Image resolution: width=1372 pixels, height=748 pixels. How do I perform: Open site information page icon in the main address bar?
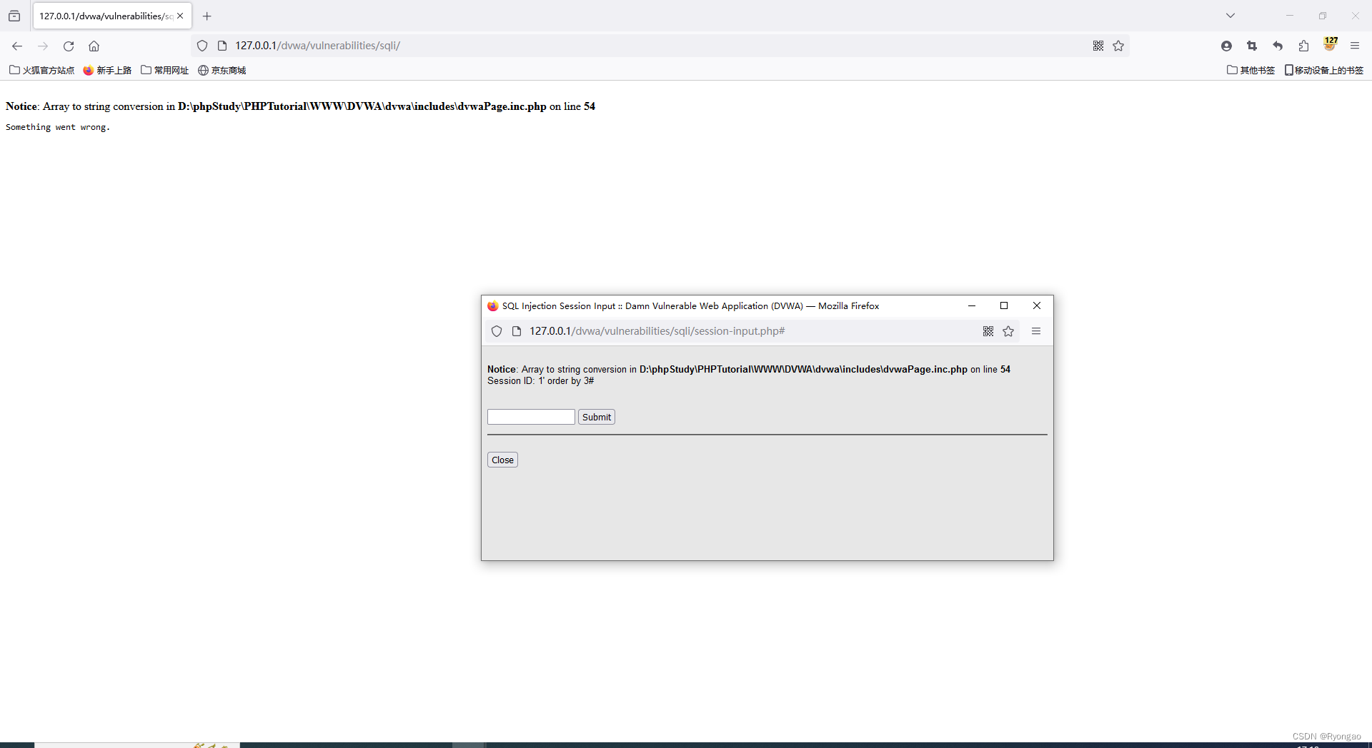point(222,46)
